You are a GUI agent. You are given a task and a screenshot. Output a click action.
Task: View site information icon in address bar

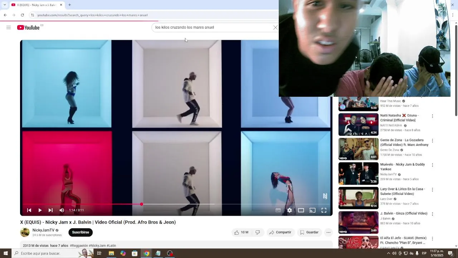(33, 15)
